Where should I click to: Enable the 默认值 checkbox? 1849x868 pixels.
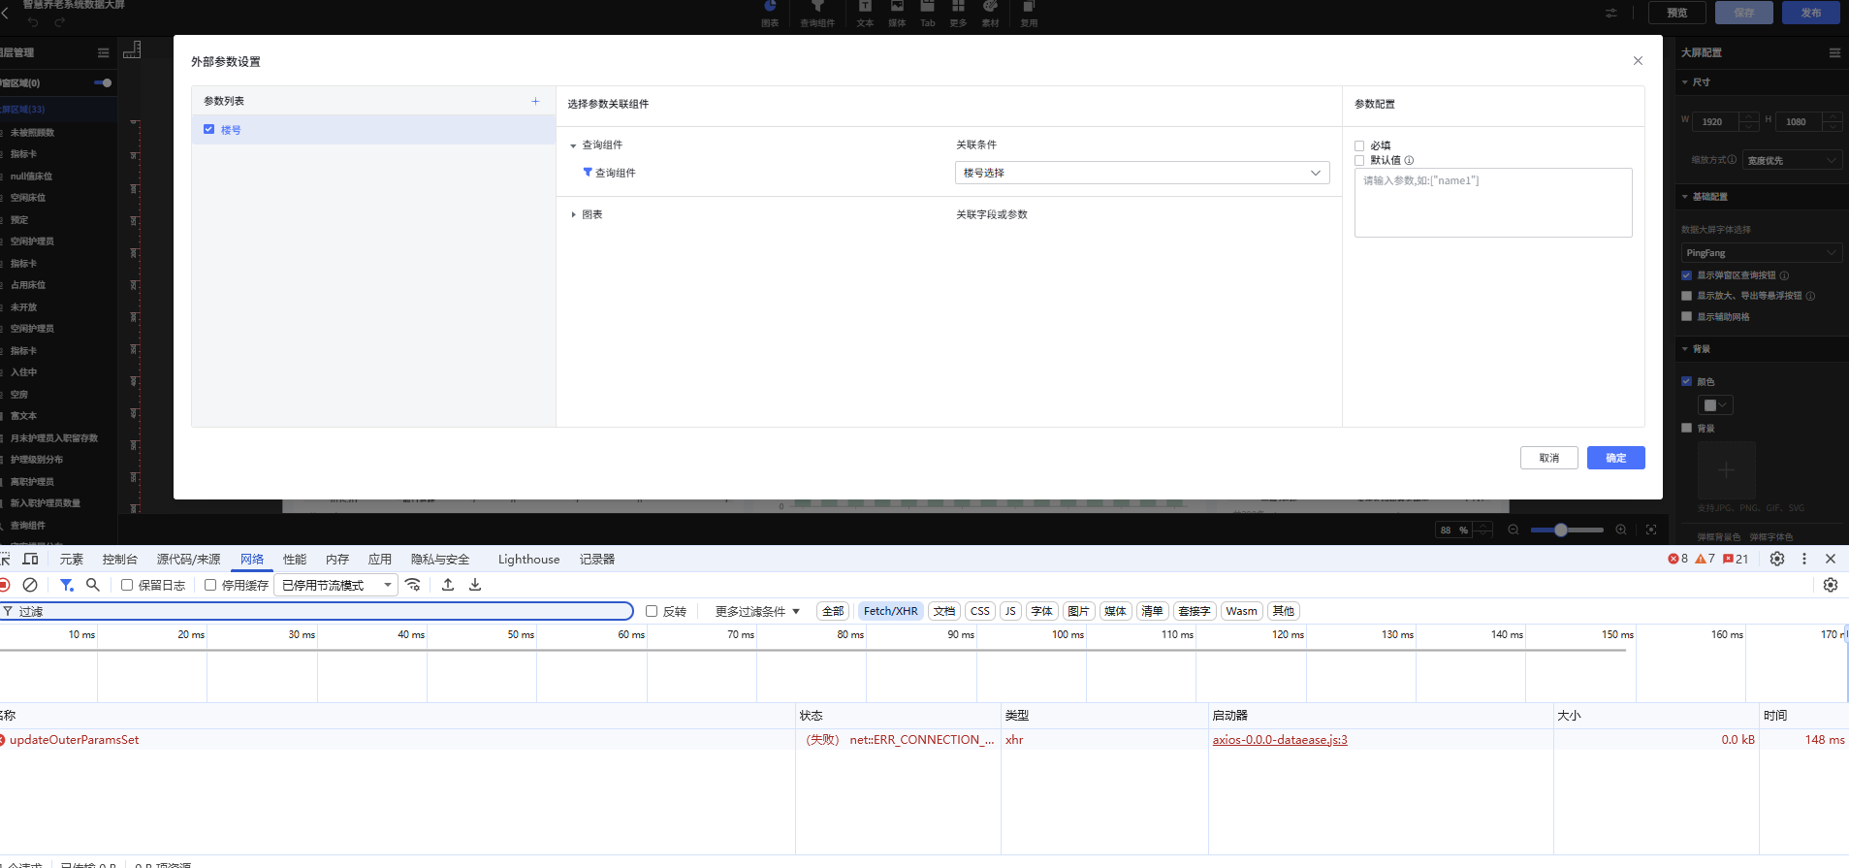click(x=1359, y=161)
